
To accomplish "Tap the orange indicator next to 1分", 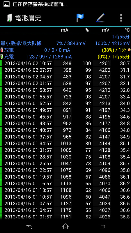I will pos(129,50).
